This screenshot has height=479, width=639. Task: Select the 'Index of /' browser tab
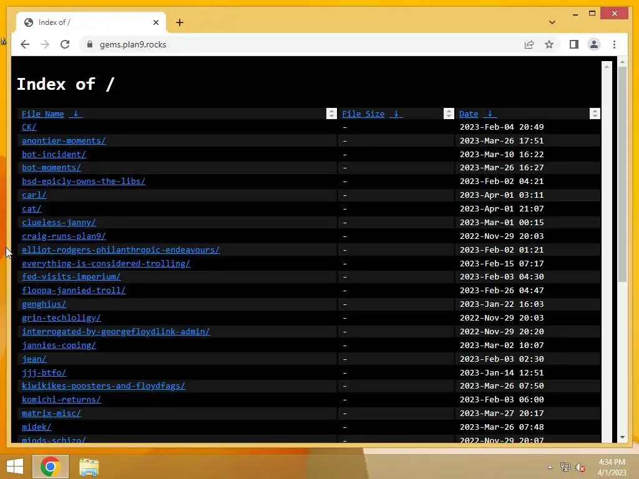(x=91, y=22)
